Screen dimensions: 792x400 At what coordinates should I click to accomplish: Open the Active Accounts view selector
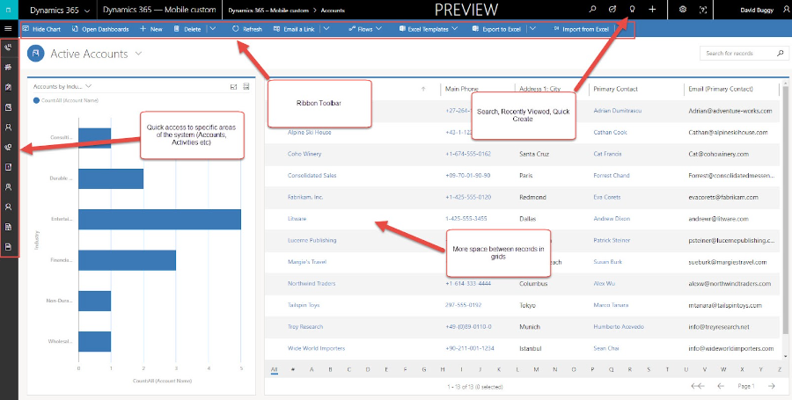pos(139,54)
